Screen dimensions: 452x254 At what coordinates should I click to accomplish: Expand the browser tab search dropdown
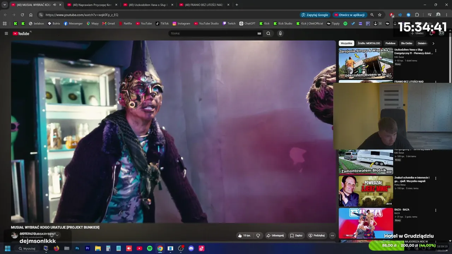click(5, 5)
